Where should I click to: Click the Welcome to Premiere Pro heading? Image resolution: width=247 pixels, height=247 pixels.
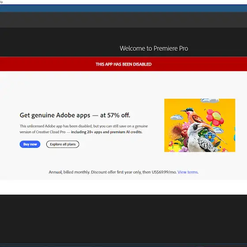click(x=154, y=49)
